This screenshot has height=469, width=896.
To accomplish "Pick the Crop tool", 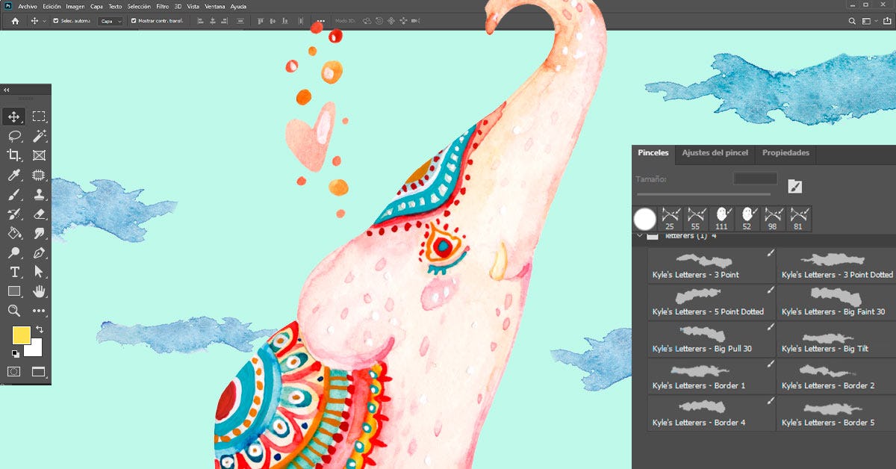I will tap(14, 155).
